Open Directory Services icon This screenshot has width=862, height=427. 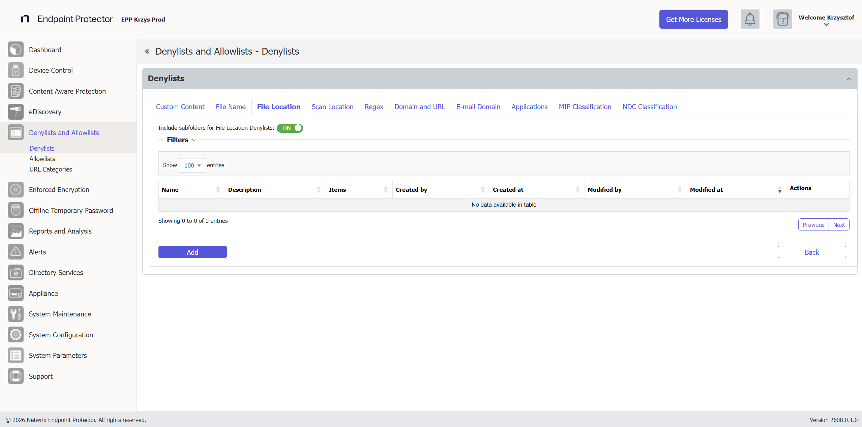click(16, 273)
